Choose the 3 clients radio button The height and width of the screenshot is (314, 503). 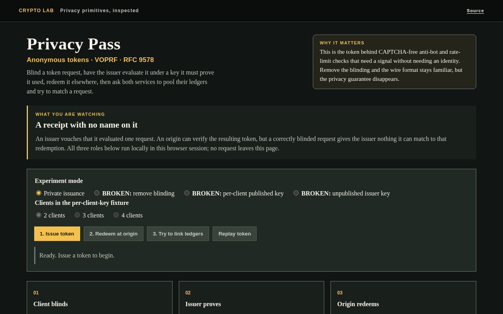click(77, 215)
